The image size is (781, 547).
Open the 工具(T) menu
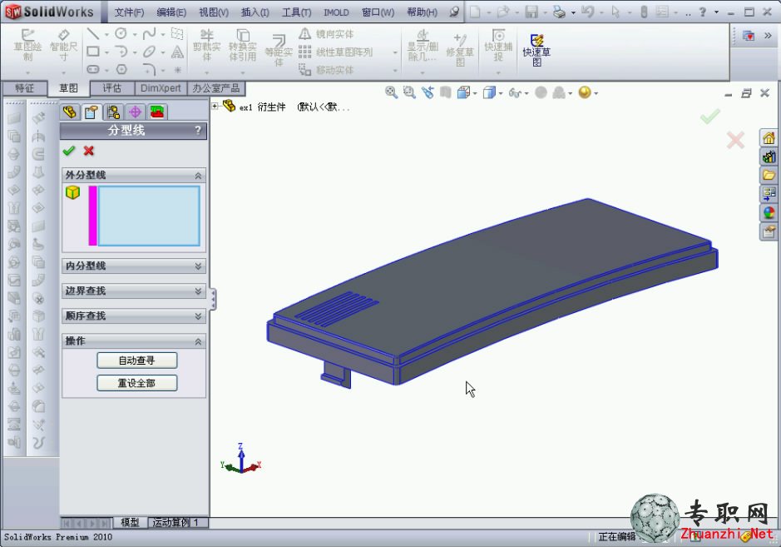(296, 12)
